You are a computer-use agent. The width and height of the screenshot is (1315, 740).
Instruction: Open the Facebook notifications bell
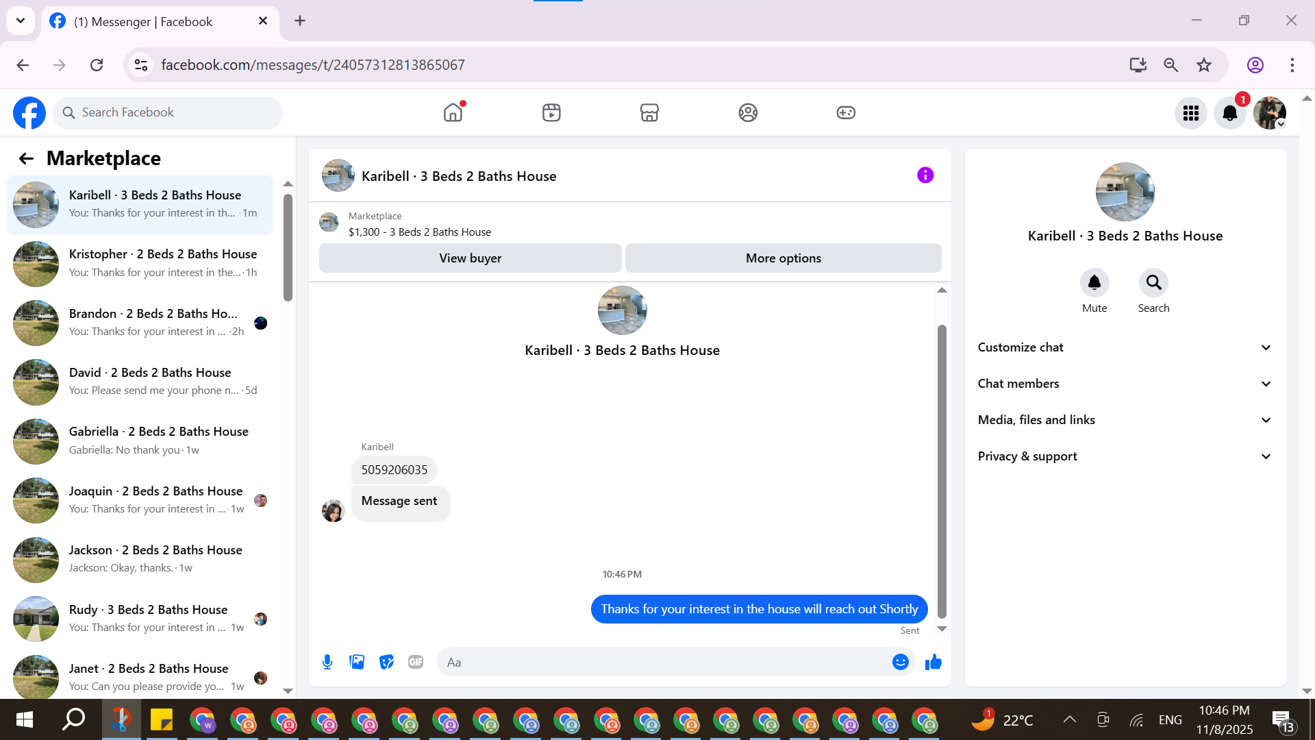[x=1229, y=113]
